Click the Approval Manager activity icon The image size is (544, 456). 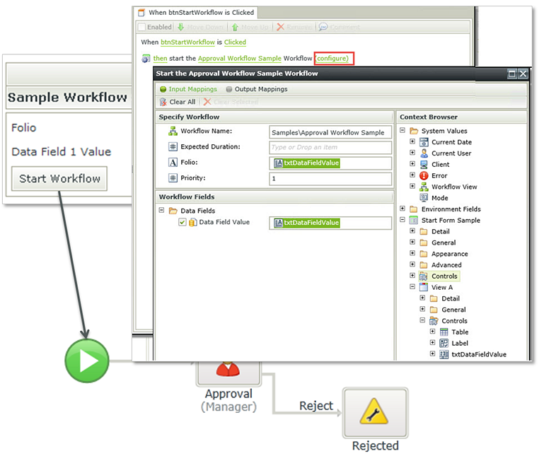click(228, 370)
